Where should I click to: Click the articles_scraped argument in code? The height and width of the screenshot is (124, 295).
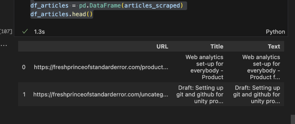(x=152, y=5)
